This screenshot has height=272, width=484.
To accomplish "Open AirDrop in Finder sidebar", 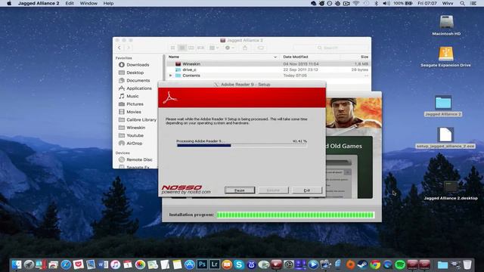I will [131, 143].
